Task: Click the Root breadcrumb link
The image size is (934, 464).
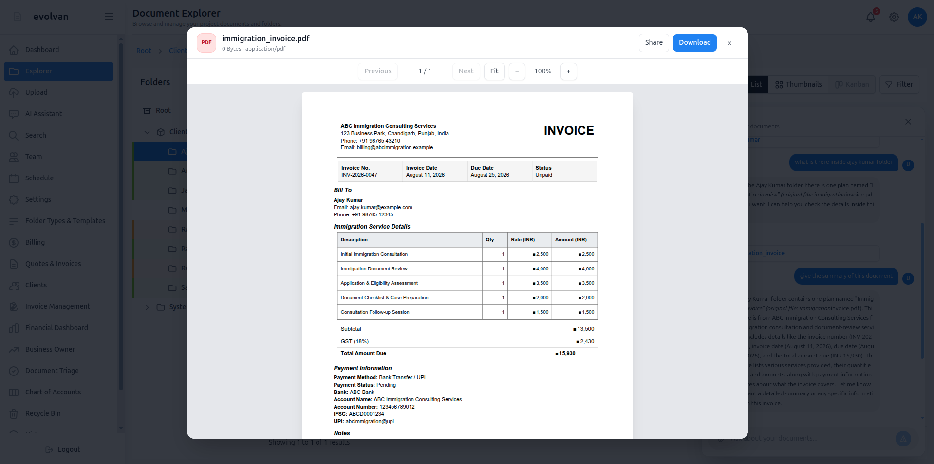Action: click(144, 51)
